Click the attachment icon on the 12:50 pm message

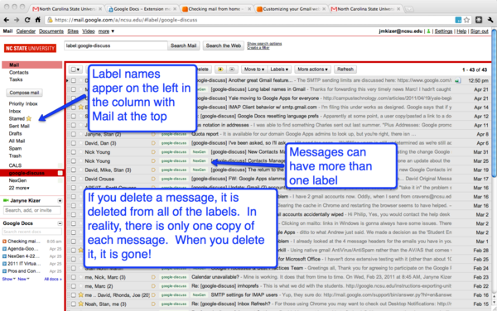[x=458, y=81]
